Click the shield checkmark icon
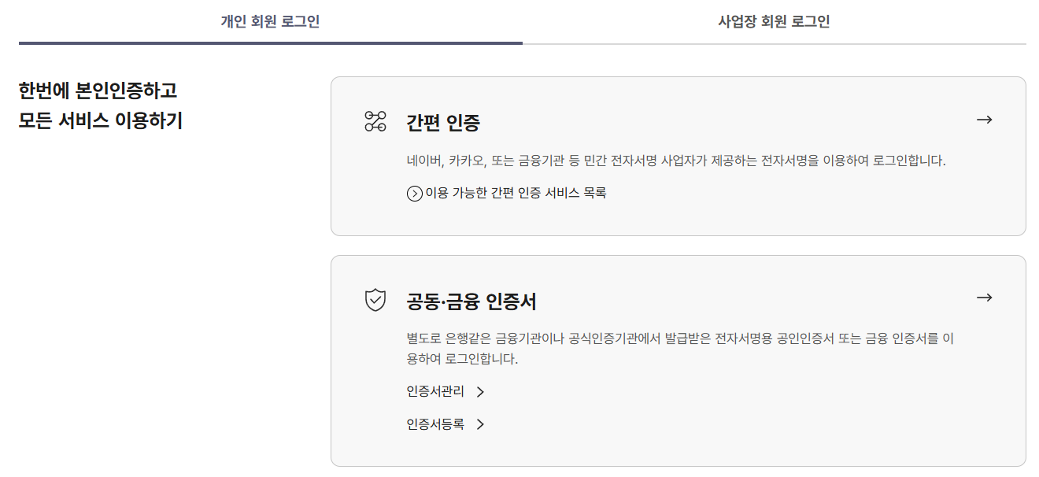 pyautogui.click(x=375, y=300)
